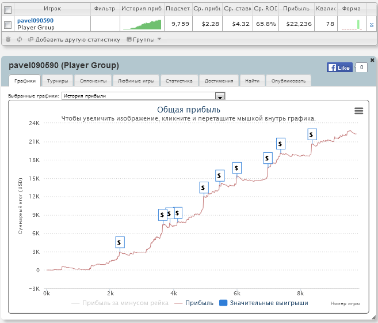Screen dimensions: 378x323
Task: Click the trash delete icon in the toolbar
Action: (x=8, y=39)
